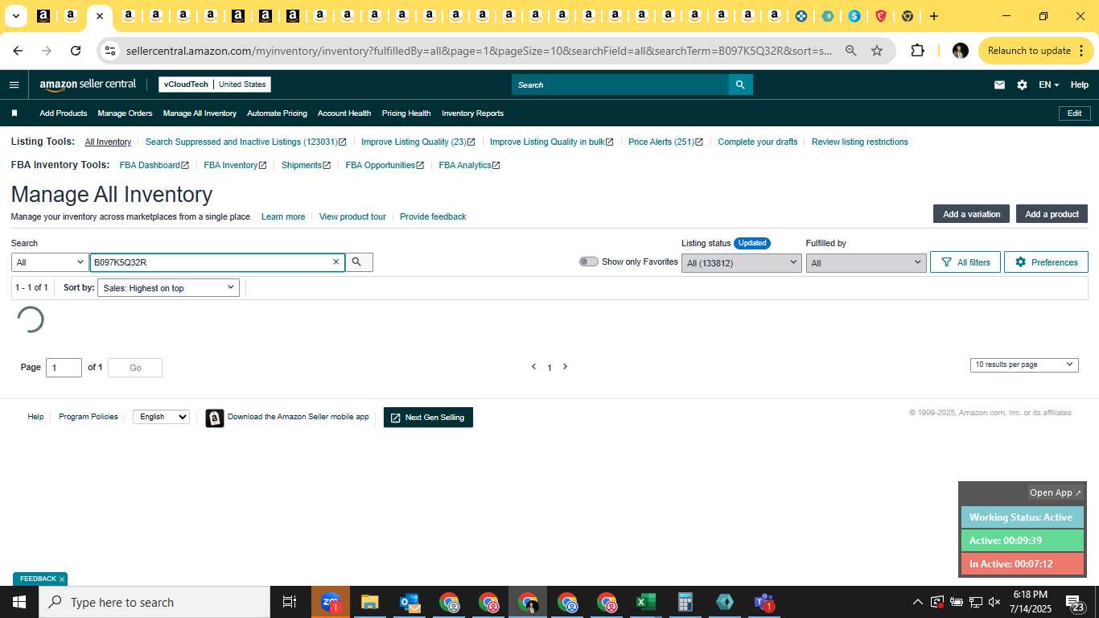1099x618 pixels.
Task: Open Task View in the taskbar
Action: click(x=290, y=602)
